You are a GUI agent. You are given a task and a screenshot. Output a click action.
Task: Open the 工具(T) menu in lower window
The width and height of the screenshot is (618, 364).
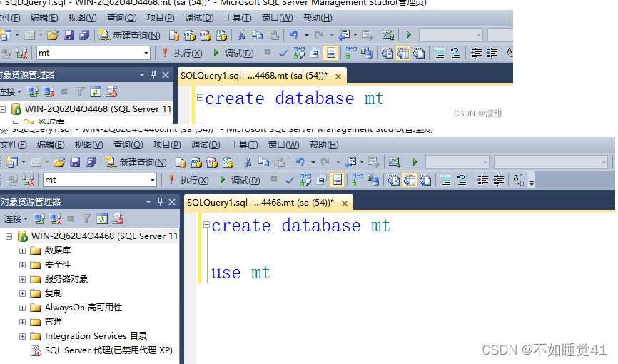click(x=244, y=145)
